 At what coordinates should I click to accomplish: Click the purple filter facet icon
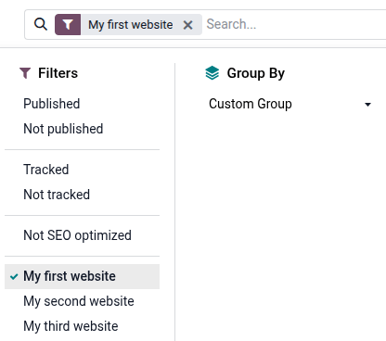pyautogui.click(x=68, y=24)
